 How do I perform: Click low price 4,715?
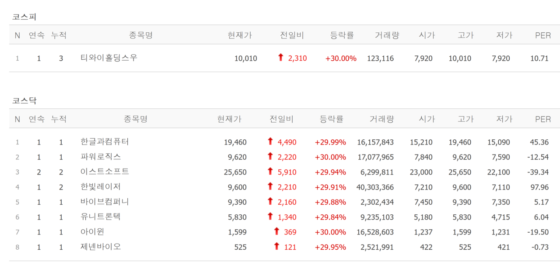coord(501,217)
